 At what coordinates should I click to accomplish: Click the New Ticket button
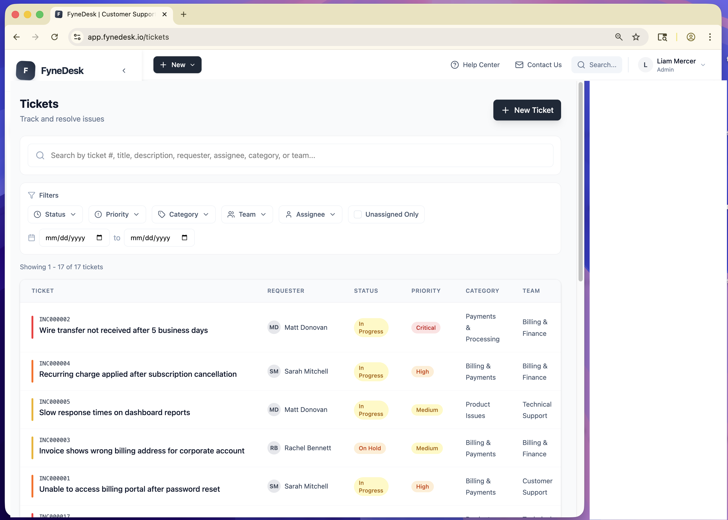[527, 110]
